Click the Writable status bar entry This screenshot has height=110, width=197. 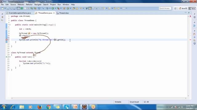[x=118, y=102]
